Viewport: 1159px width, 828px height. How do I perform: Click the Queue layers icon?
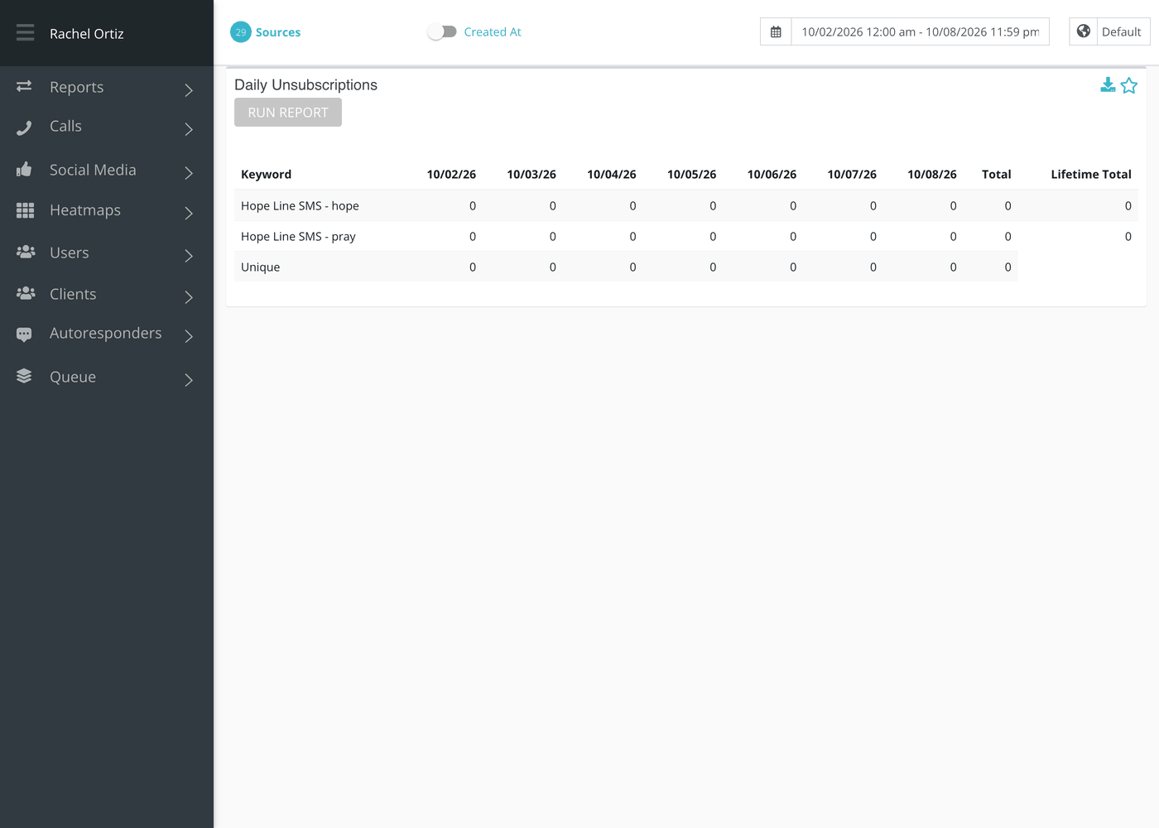point(24,376)
